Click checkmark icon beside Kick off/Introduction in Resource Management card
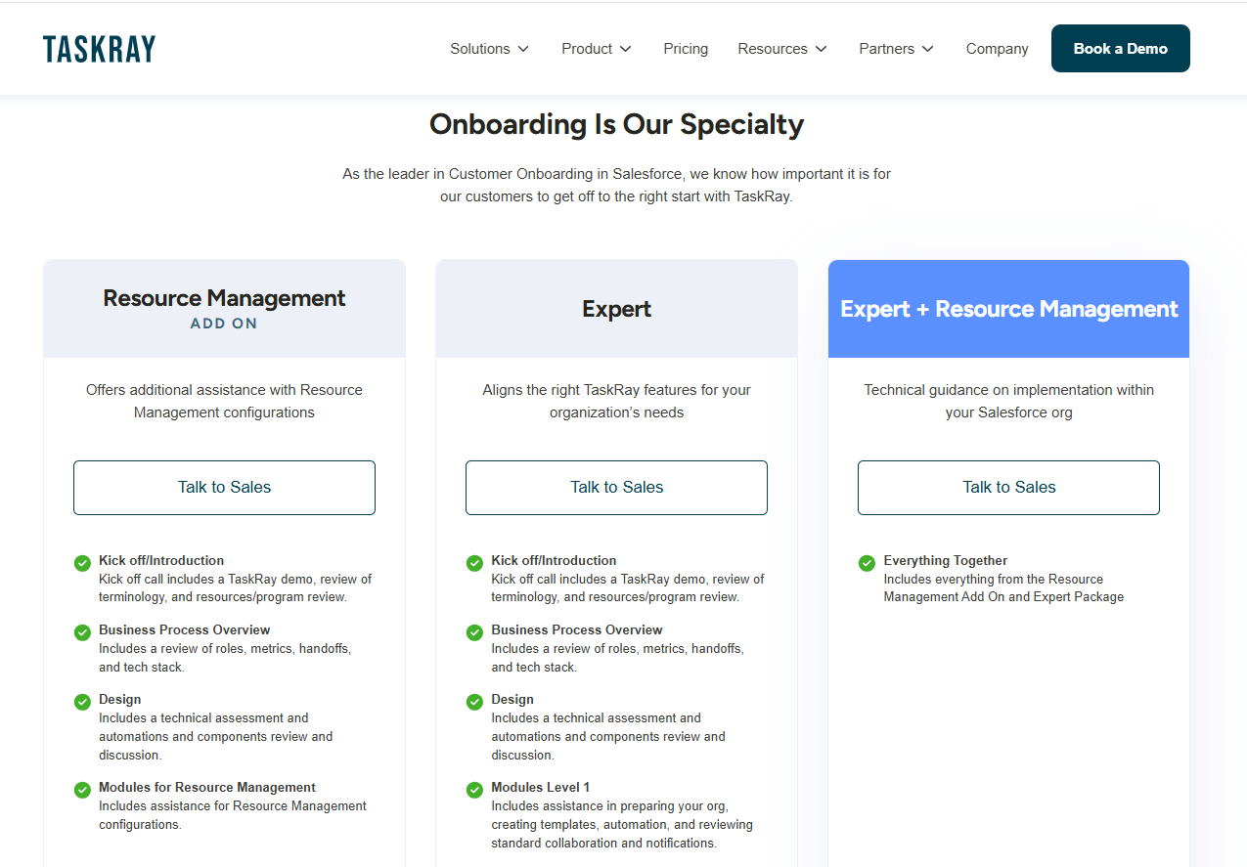Screen dimensions: 1247x867 point(83,563)
